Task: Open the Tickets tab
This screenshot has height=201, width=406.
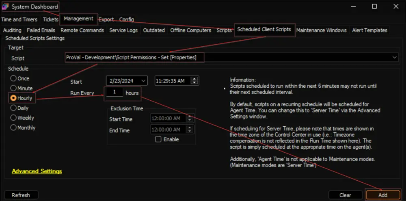Action: coord(50,19)
